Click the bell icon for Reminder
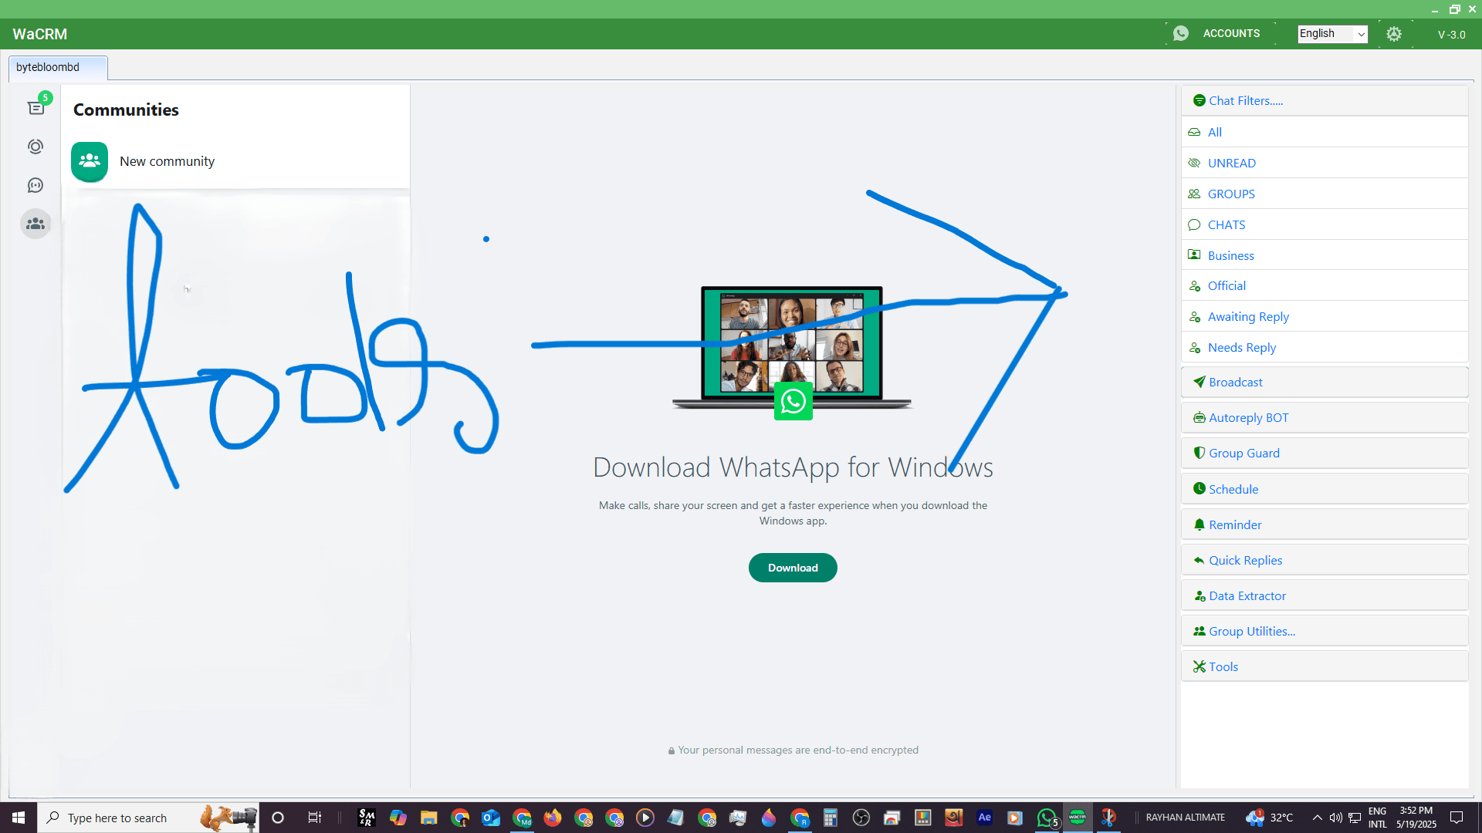Viewport: 1482px width, 833px height. (x=1199, y=524)
